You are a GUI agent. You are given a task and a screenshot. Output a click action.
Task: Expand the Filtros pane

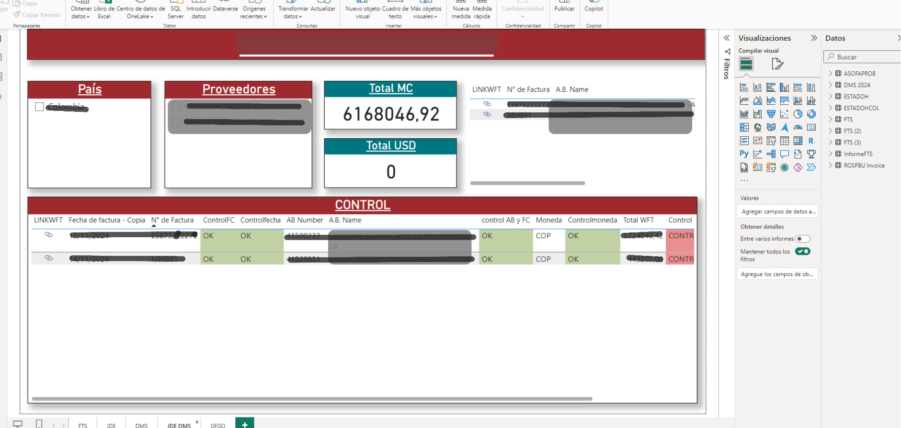pyautogui.click(x=727, y=38)
